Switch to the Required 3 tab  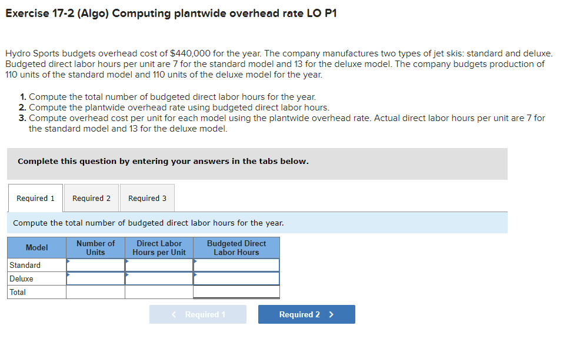[147, 198]
